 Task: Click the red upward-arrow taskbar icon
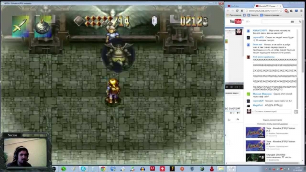pyautogui.click(x=162, y=169)
